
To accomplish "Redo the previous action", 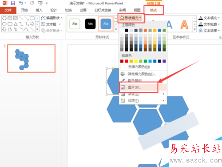I will (32, 3).
